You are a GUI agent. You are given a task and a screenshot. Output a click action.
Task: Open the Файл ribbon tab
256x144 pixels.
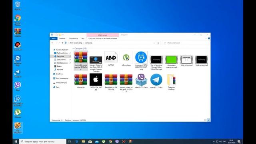click(54, 38)
